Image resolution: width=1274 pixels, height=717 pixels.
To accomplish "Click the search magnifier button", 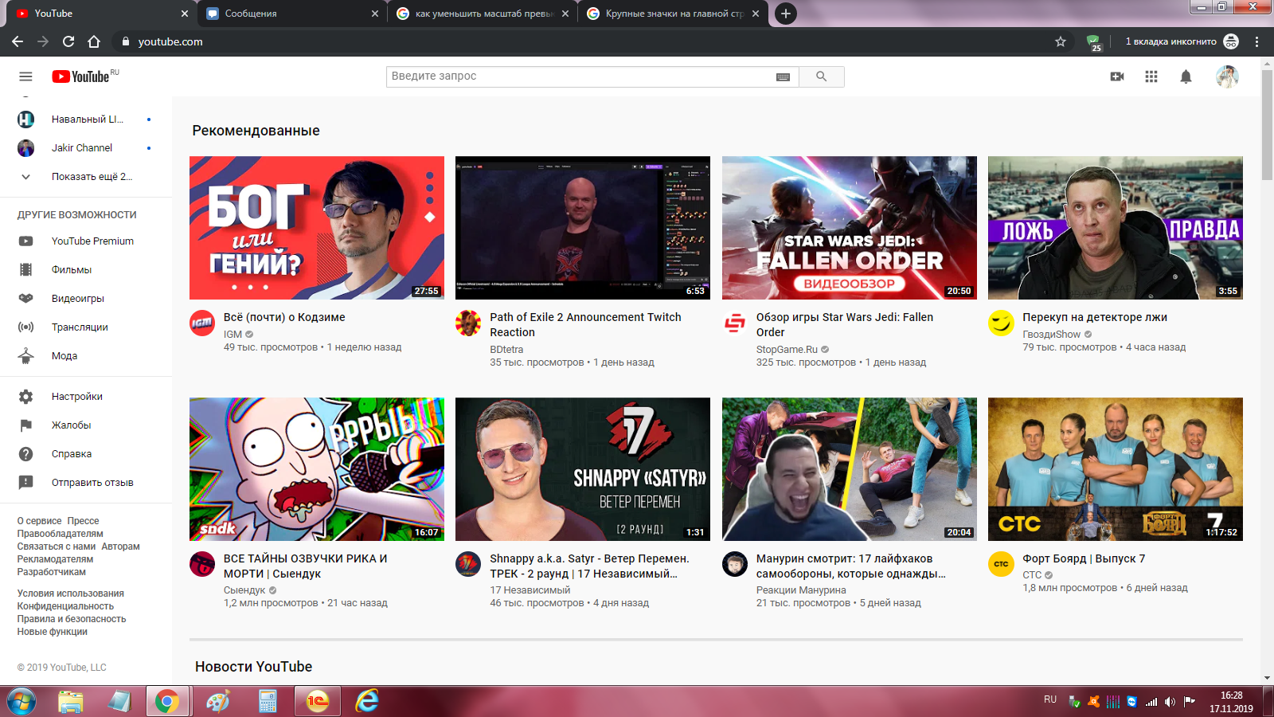I will pyautogui.click(x=821, y=76).
